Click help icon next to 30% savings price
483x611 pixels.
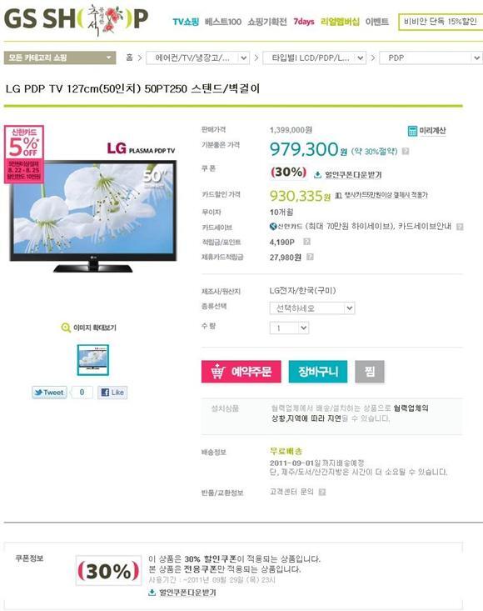[406, 151]
